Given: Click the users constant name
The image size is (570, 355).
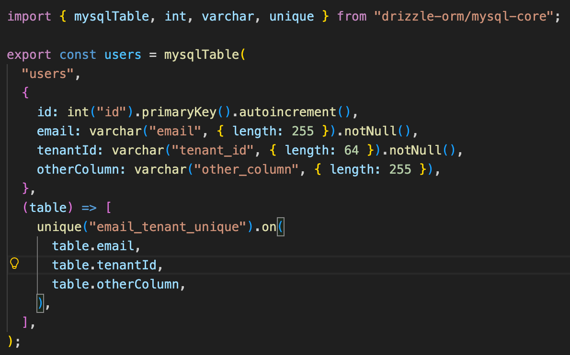Looking at the screenshot, I should 123,55.
